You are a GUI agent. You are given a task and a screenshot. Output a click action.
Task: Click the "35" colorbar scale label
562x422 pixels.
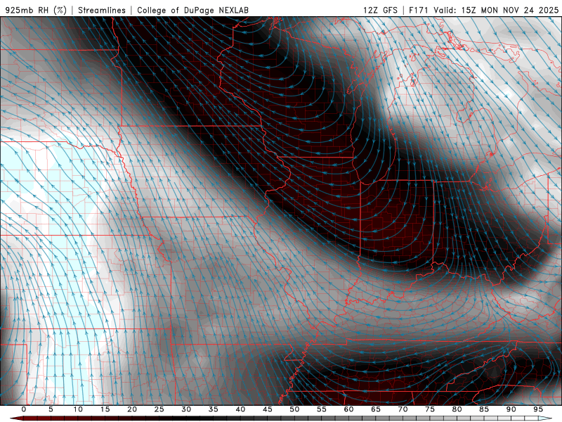point(214,409)
